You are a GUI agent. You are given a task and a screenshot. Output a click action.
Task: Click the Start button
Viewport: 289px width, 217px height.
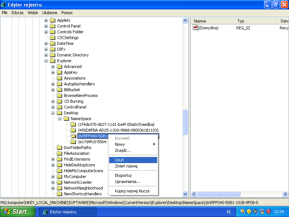(18, 212)
